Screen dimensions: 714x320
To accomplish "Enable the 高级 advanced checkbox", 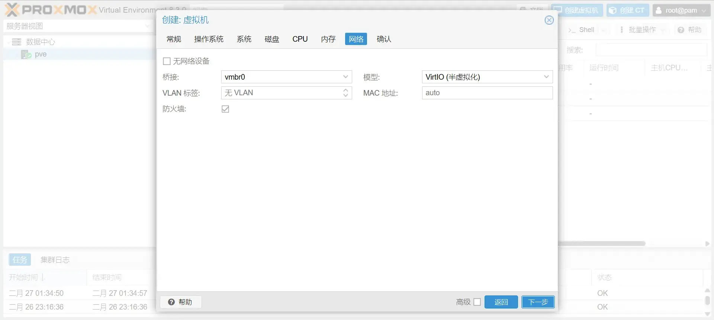I will pyautogui.click(x=477, y=302).
